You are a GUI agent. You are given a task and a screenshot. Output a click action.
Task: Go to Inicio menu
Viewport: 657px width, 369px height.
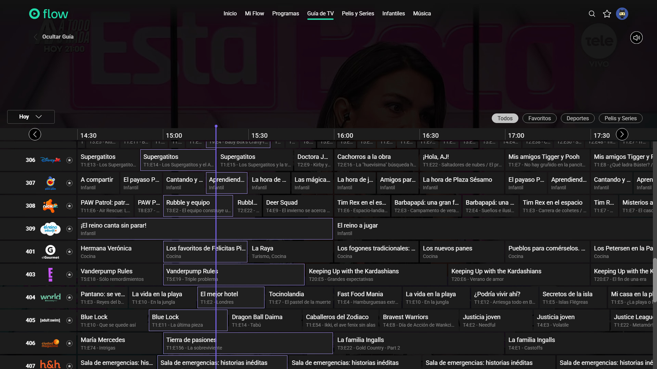(230, 14)
